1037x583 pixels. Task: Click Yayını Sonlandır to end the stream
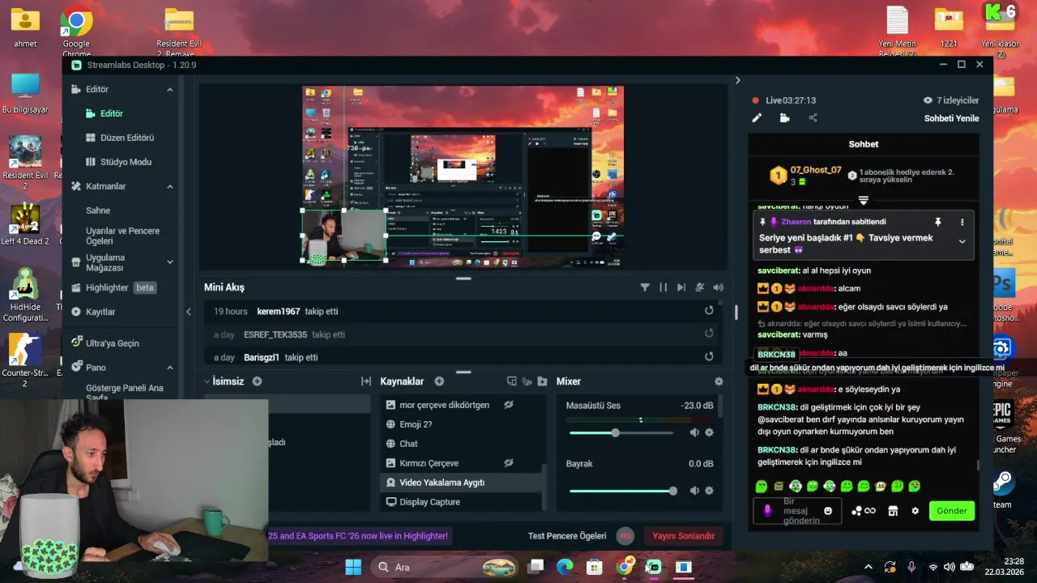[x=684, y=536]
